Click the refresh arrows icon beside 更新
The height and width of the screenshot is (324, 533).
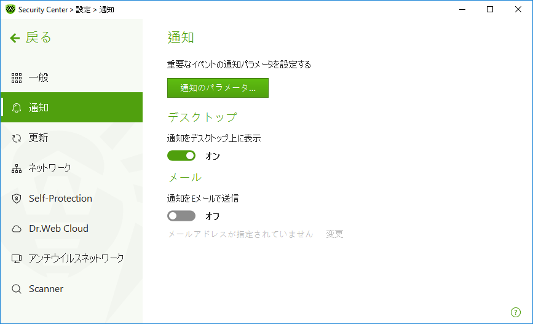[x=17, y=138]
